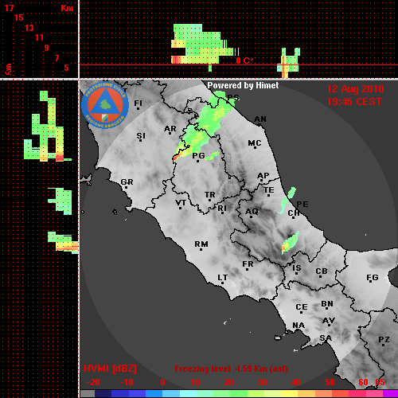Select the NA city label
The image size is (398, 398).
298,325
